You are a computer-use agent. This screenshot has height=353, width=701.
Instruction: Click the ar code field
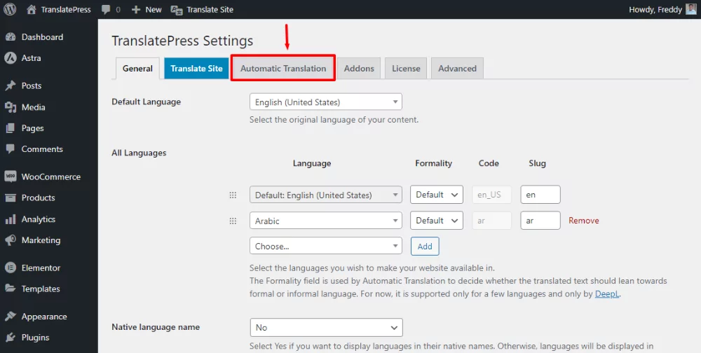pyautogui.click(x=492, y=221)
